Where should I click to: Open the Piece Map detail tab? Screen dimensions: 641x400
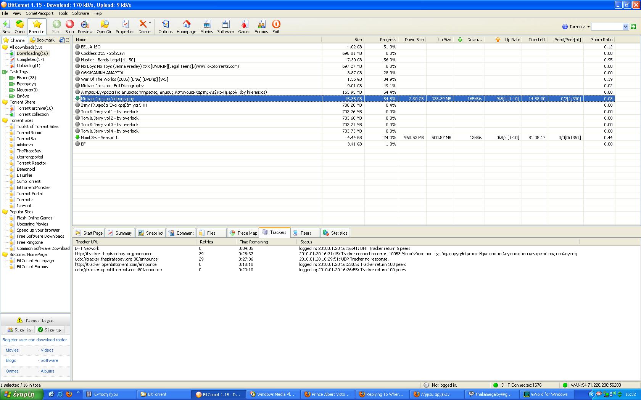point(243,233)
